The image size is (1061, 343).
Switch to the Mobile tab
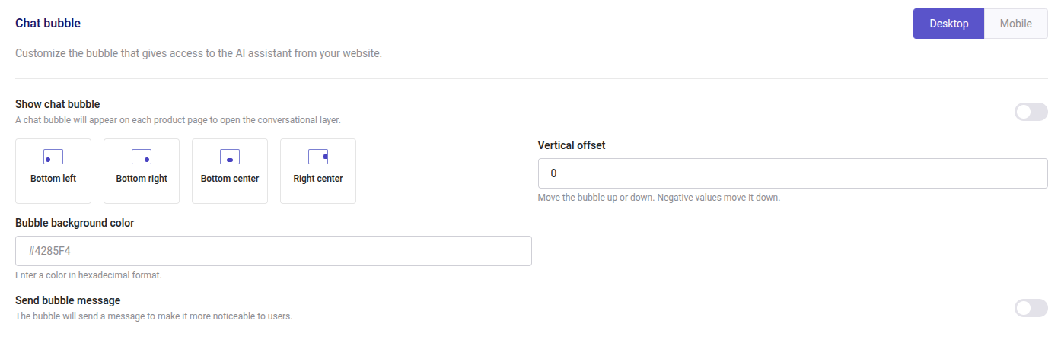[x=1015, y=24]
